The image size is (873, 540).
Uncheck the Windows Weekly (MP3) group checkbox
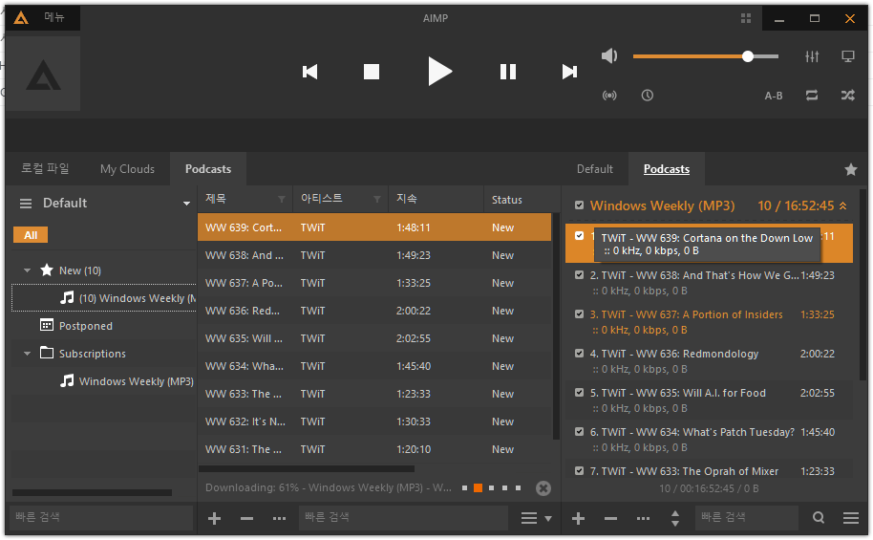tap(580, 205)
